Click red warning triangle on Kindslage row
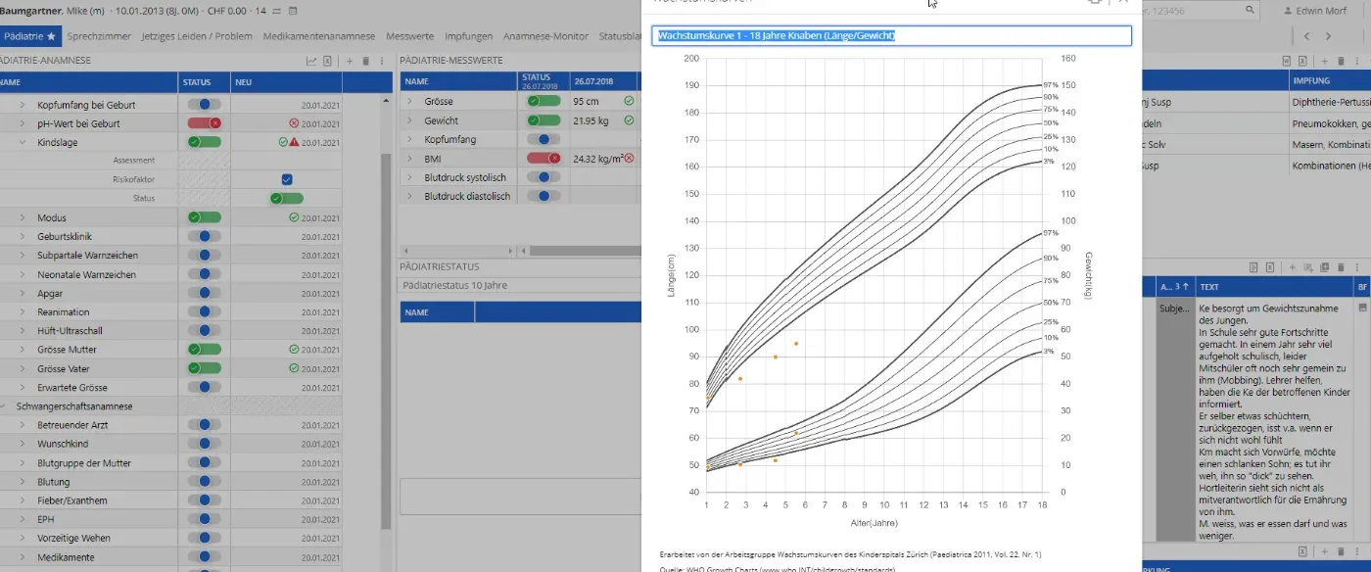Viewport: 1371px width, 572px height. click(294, 142)
